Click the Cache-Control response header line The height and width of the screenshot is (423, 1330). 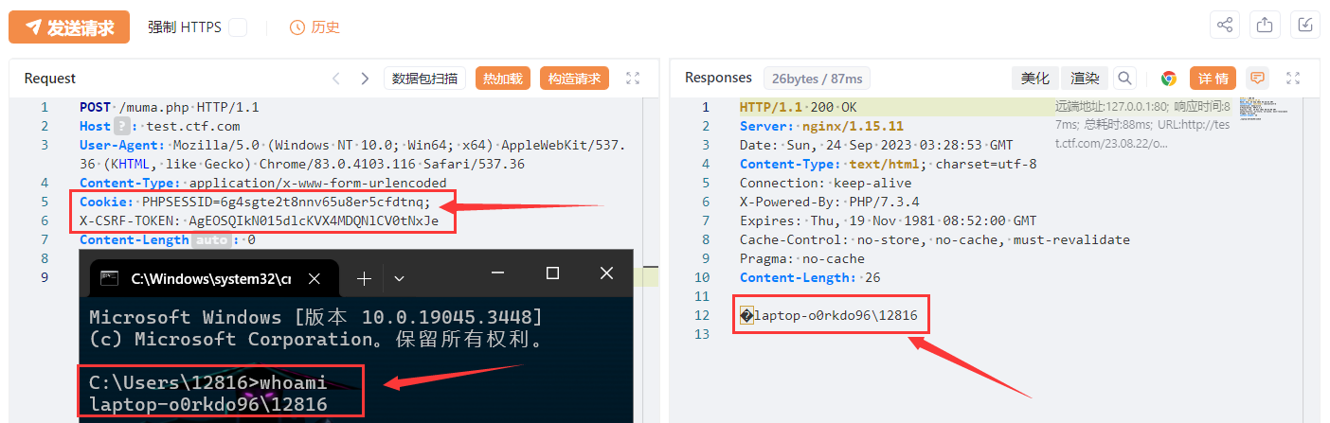pos(935,239)
